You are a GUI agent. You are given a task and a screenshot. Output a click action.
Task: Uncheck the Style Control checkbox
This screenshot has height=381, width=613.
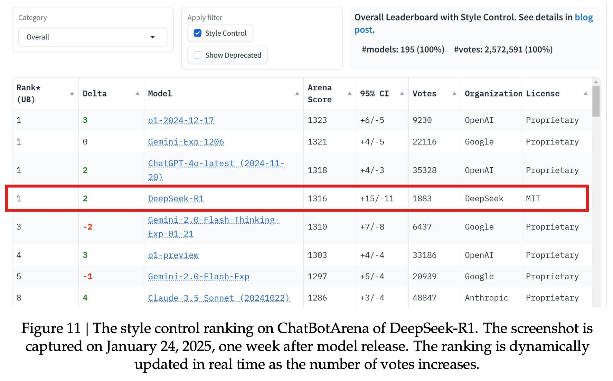(x=198, y=33)
